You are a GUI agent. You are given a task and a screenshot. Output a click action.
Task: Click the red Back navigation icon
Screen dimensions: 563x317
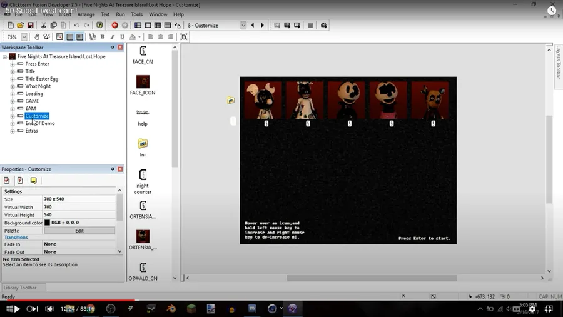point(115,25)
